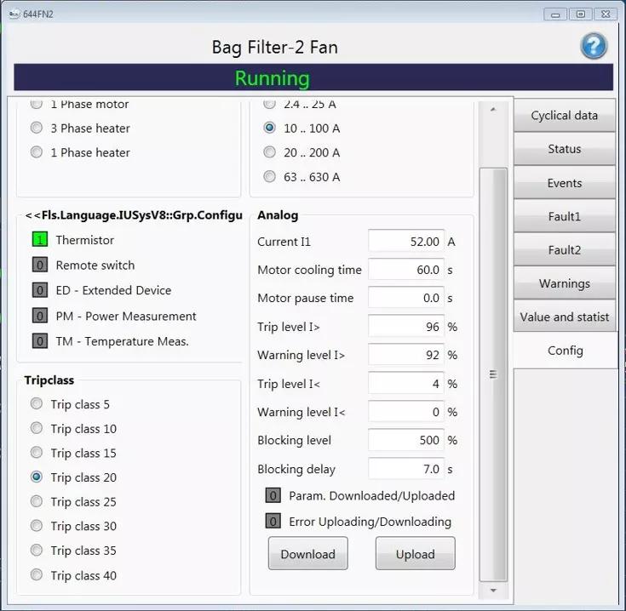Viewport: 626px width, 611px height.
Task: Click the Analog group heading
Action: pos(278,215)
